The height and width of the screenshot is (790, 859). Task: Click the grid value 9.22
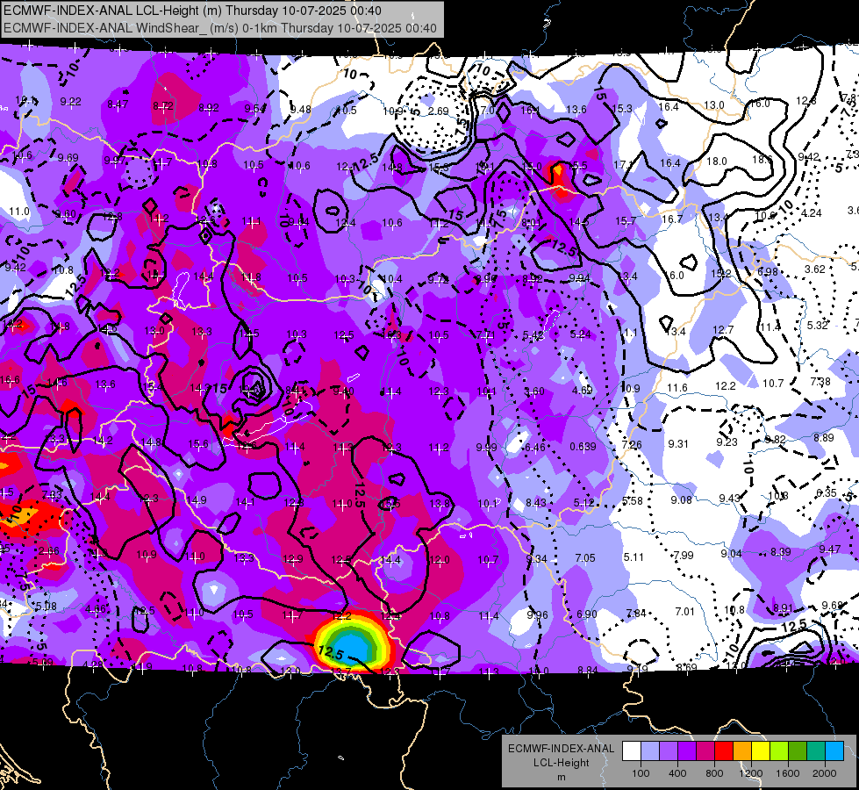(x=71, y=102)
